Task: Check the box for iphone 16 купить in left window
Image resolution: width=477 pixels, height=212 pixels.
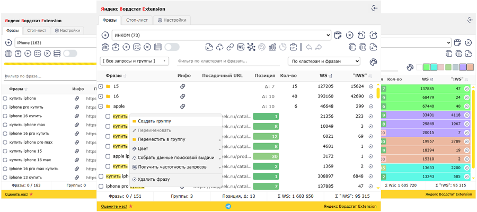Action: (5, 116)
